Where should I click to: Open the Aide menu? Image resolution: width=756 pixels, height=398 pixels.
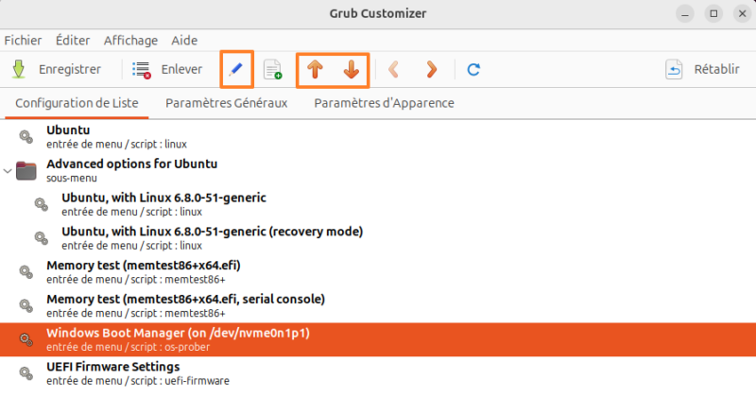coord(184,41)
